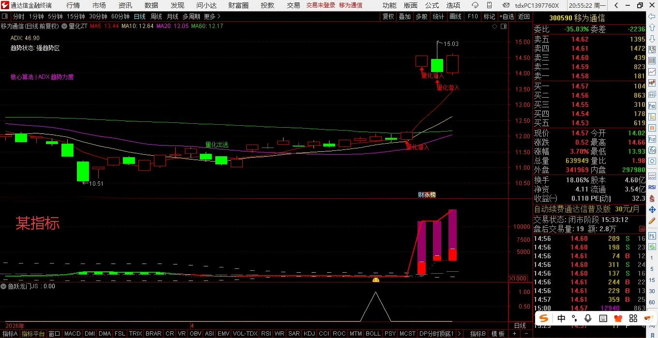Select the pencil drawing tool icon
This screenshot has height=338, width=658.
point(652,221)
